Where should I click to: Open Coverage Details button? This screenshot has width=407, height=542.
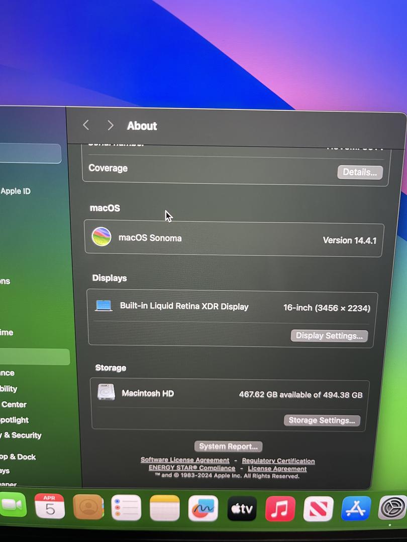pos(360,172)
